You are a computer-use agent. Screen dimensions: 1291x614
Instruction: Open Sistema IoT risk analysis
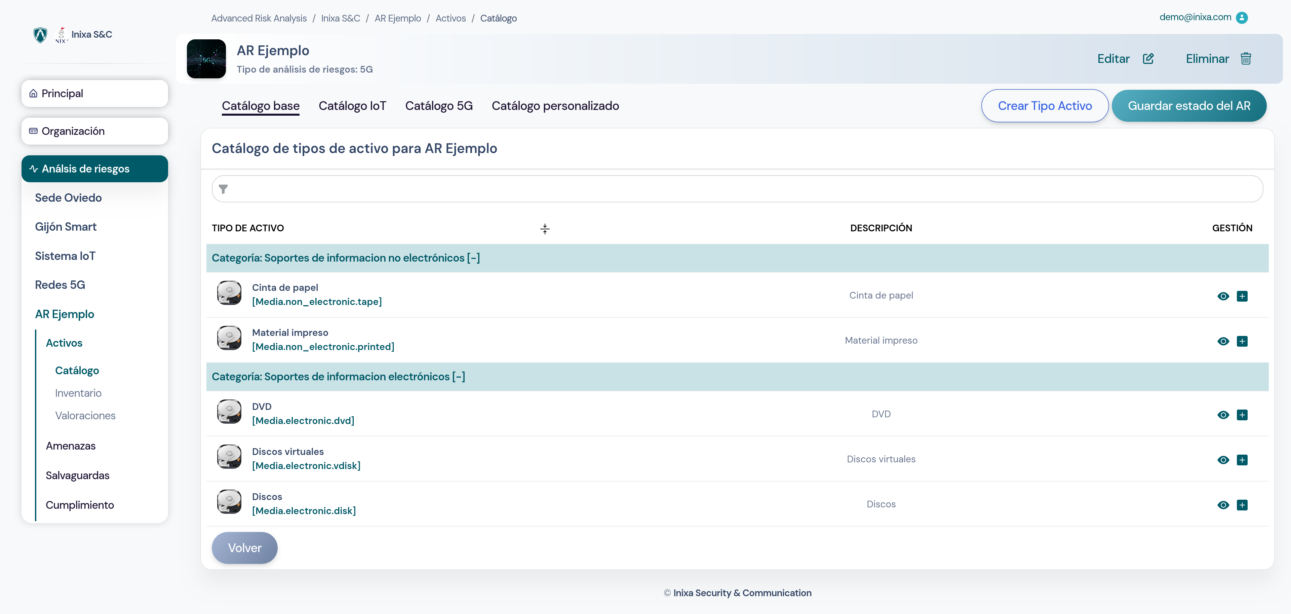(65, 256)
